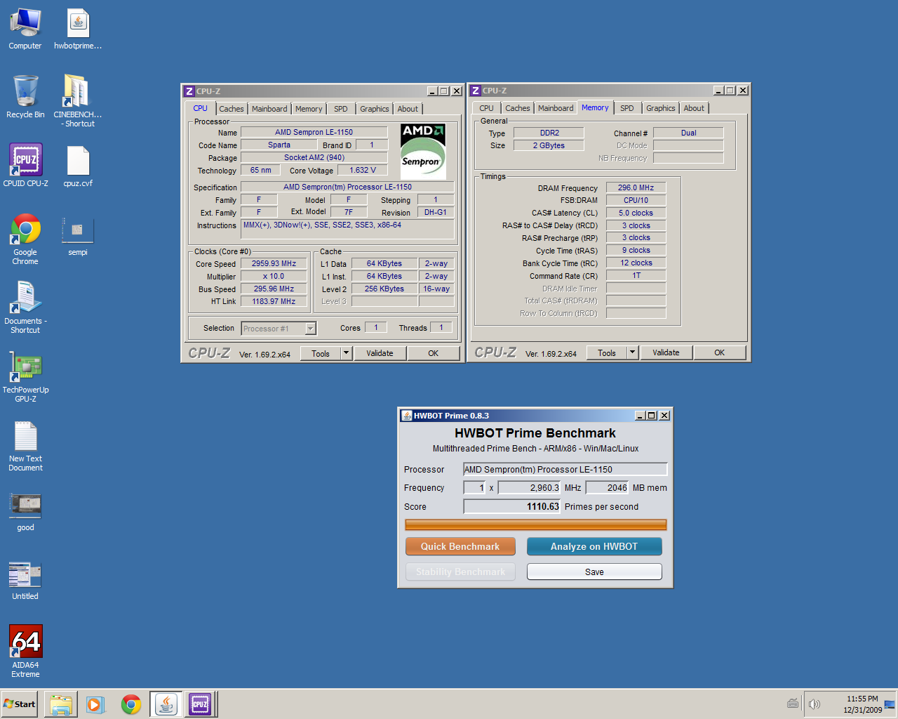Open the About tab in the right CPU-Z window
The width and height of the screenshot is (898, 719).
[x=694, y=108]
